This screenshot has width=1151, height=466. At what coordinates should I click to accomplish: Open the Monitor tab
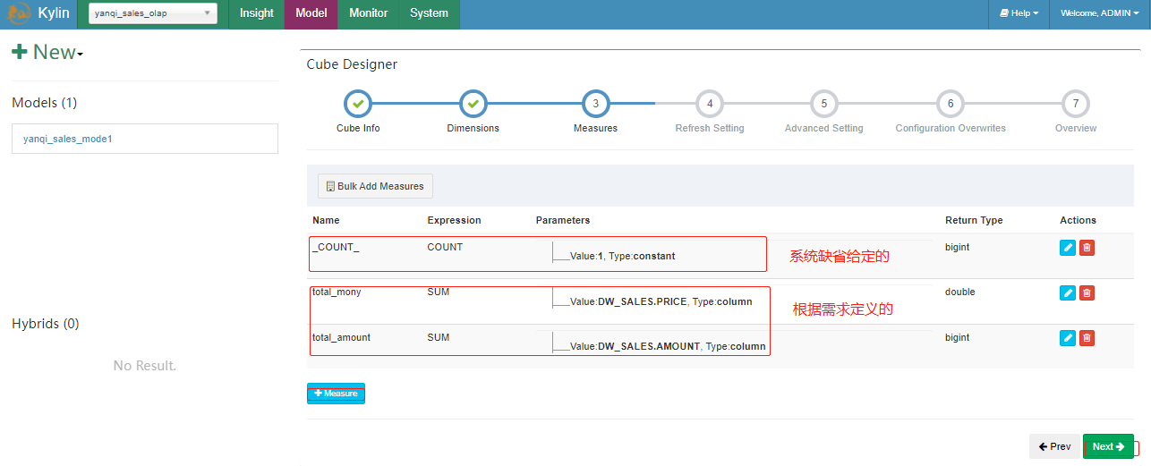(x=369, y=13)
